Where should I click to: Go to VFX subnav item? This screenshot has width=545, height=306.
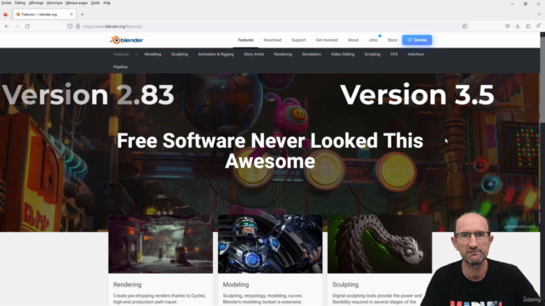[x=393, y=54]
